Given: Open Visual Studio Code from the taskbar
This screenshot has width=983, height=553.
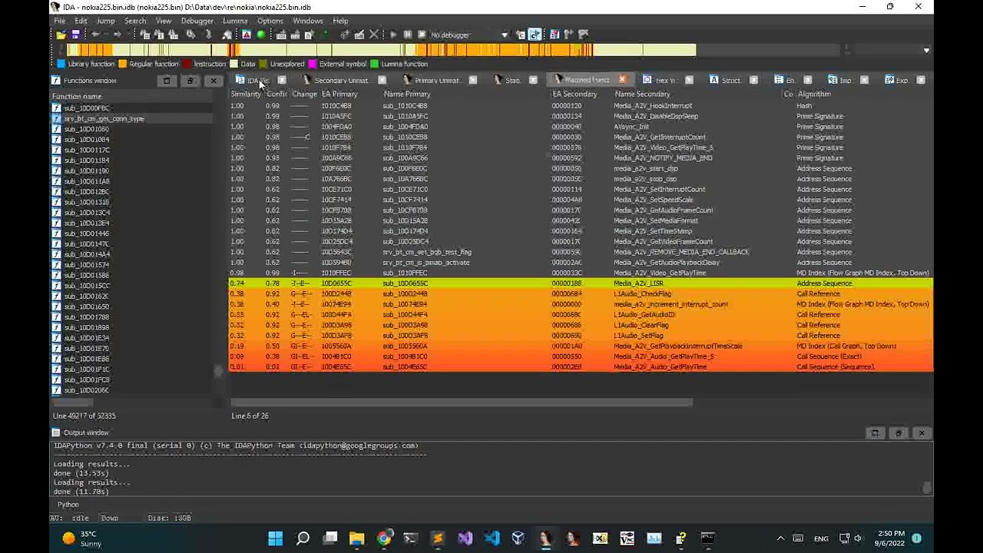Looking at the screenshot, I should (491, 538).
